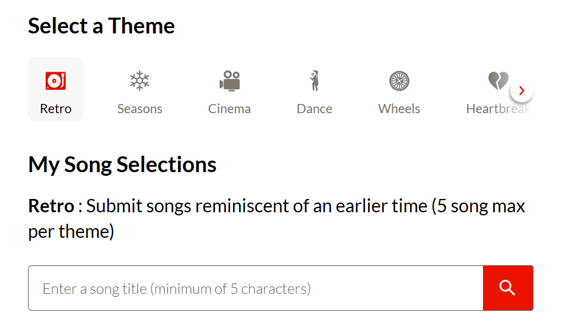Image resolution: width=570 pixels, height=323 pixels.
Task: Pick the Heartbreak broken heart icon
Action: (498, 80)
